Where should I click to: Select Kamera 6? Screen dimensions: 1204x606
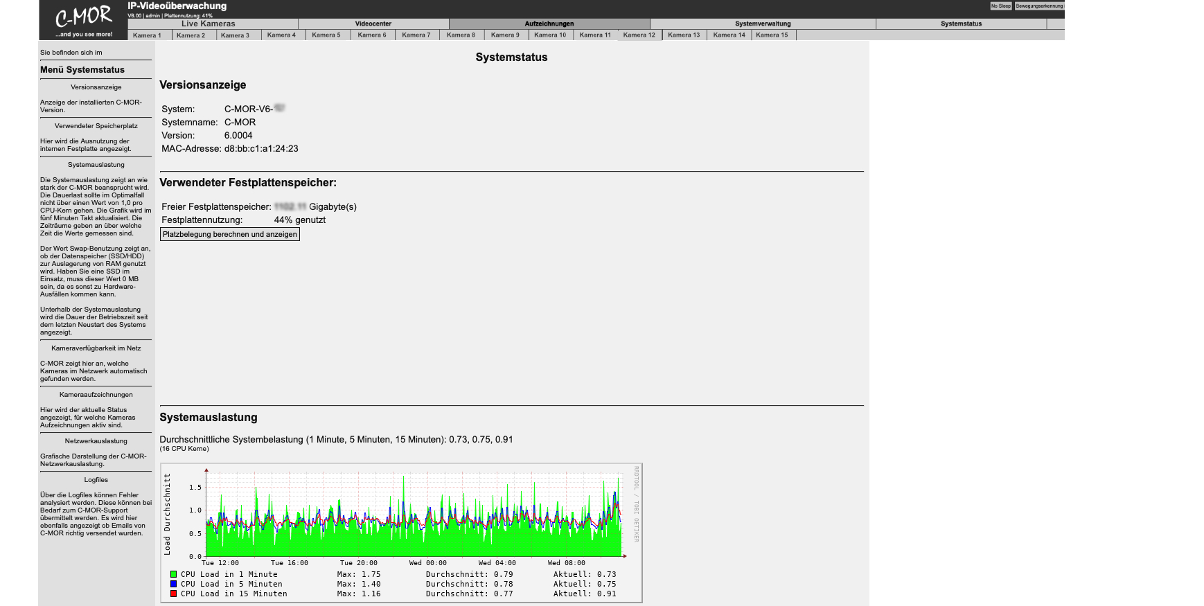click(x=372, y=35)
